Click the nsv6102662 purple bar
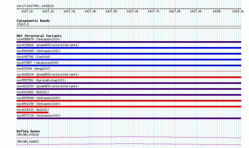Image resolution: width=249 pixels, height=148 pixels. (129, 95)
